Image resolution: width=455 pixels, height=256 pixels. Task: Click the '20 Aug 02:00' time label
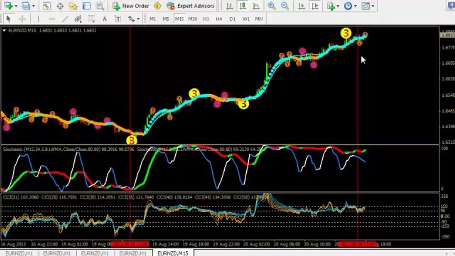(x=256, y=244)
